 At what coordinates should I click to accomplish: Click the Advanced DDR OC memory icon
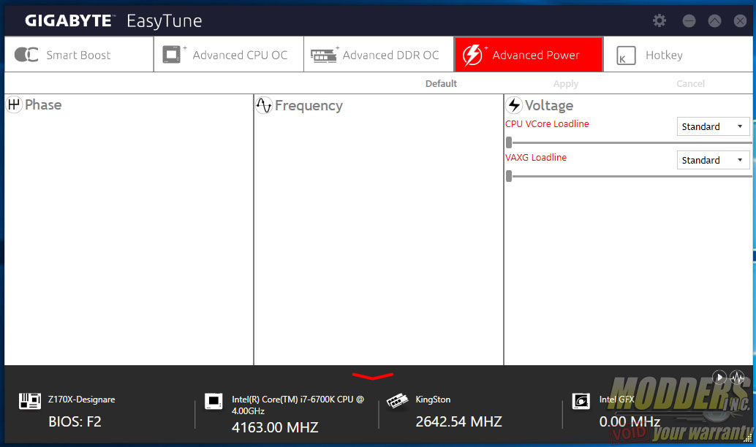323,56
